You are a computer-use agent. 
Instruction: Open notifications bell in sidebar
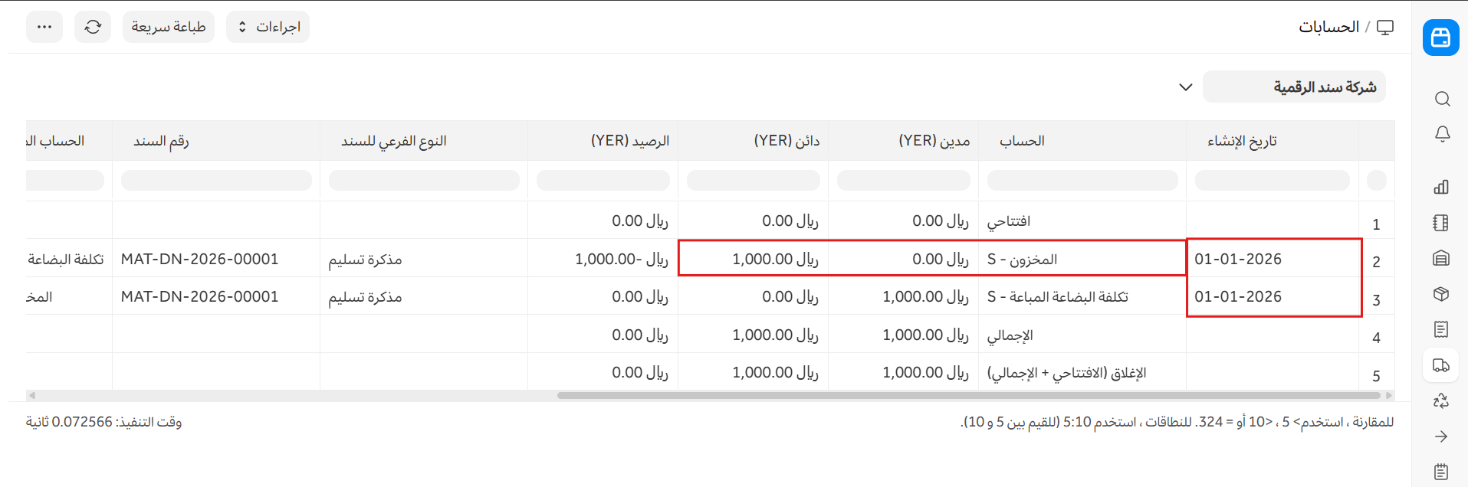1441,135
